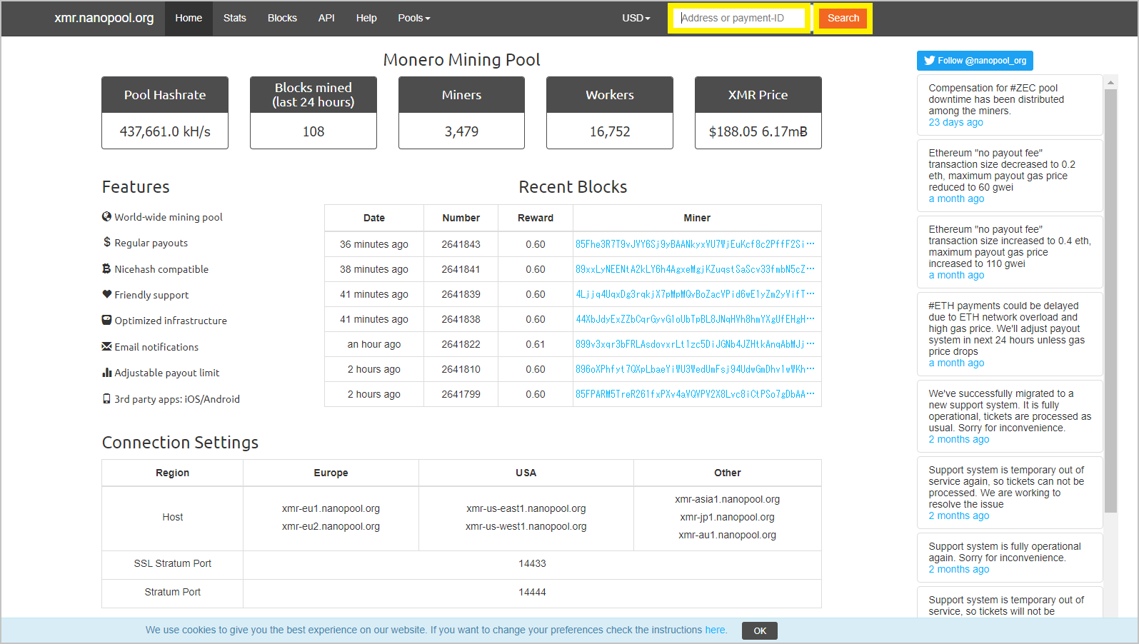Click host xmr-eu2.nanopool.org
This screenshot has height=644, width=1139.
[x=331, y=526]
